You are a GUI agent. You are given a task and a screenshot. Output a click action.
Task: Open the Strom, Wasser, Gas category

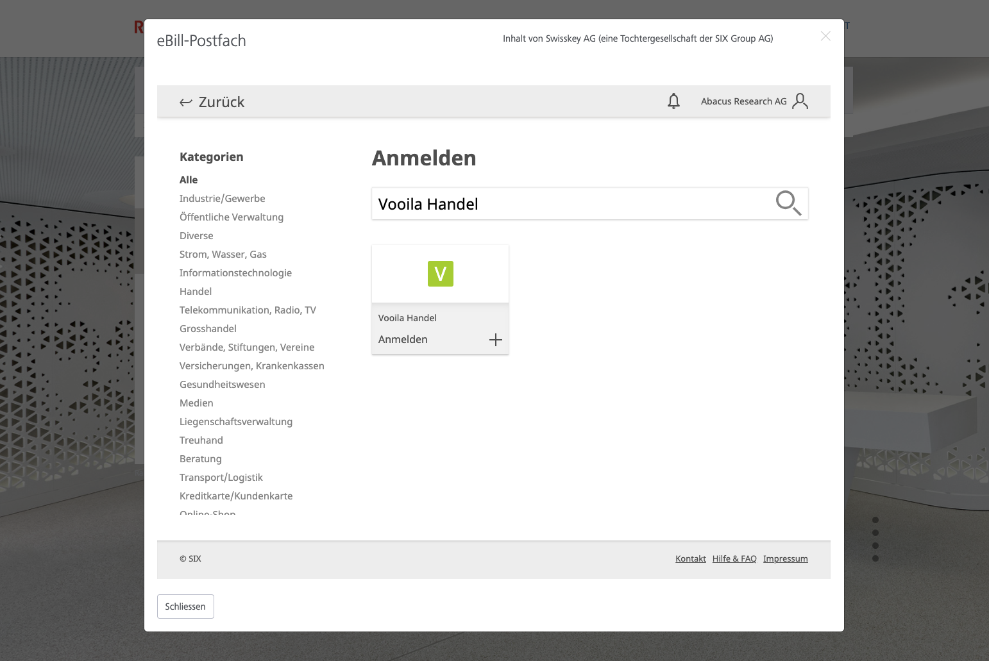[223, 254]
